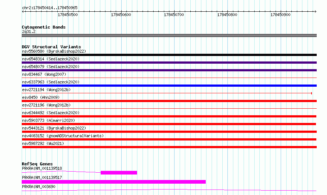Select the magenta exon block of NM_001139518
327x195 pixels.
point(119,173)
